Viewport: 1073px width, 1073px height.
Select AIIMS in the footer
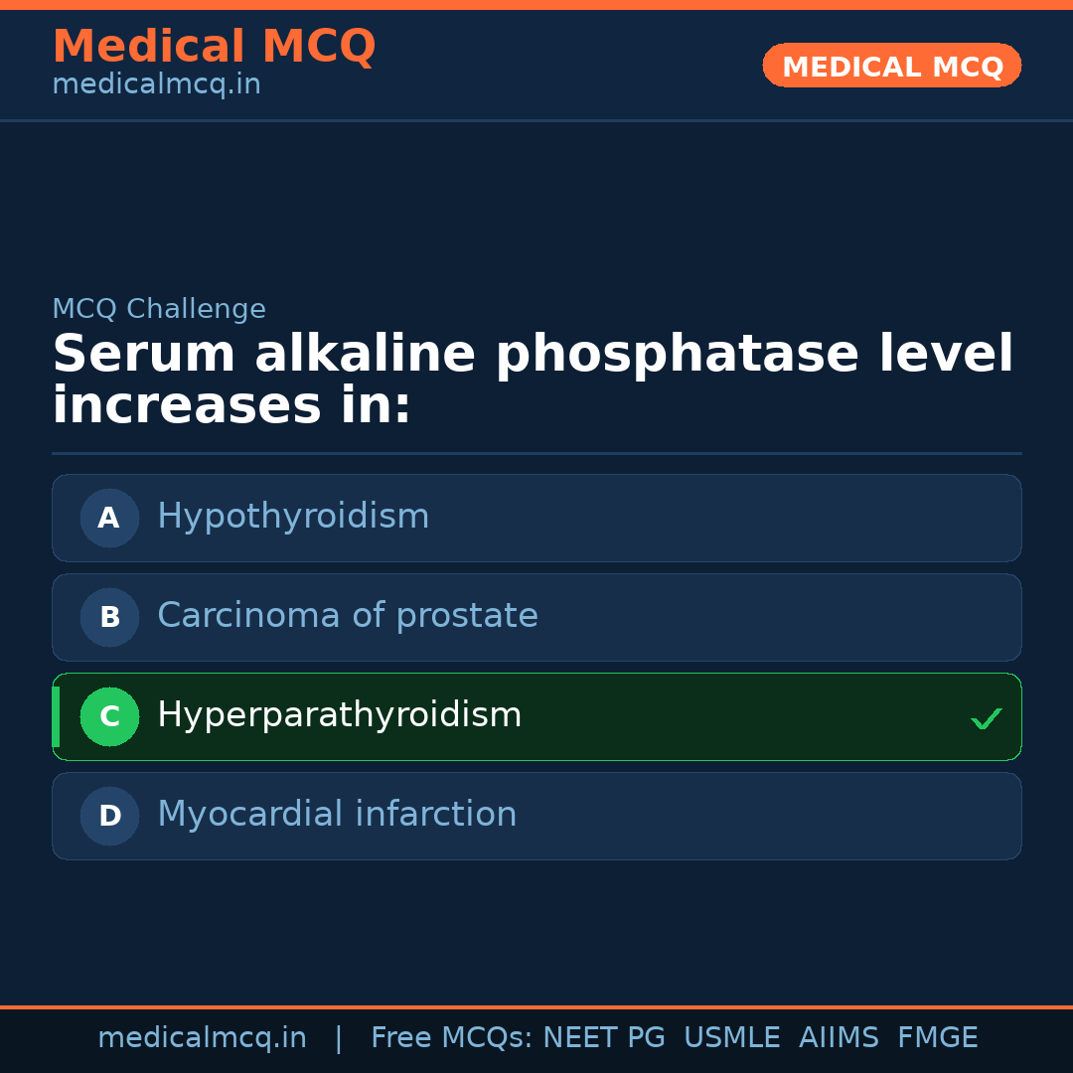point(839,1038)
